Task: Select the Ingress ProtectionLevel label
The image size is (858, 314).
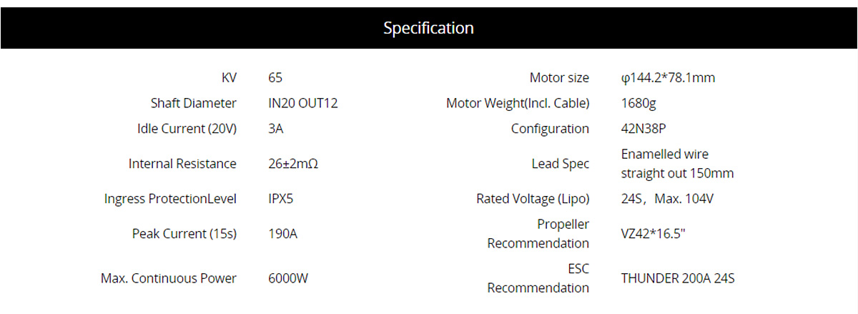Action: tap(170, 199)
